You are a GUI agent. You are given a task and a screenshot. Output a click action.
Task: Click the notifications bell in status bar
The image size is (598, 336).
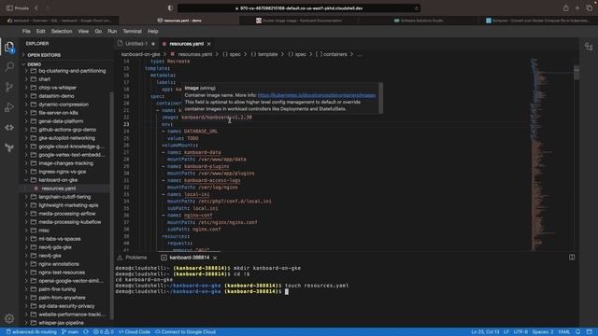click(x=577, y=332)
